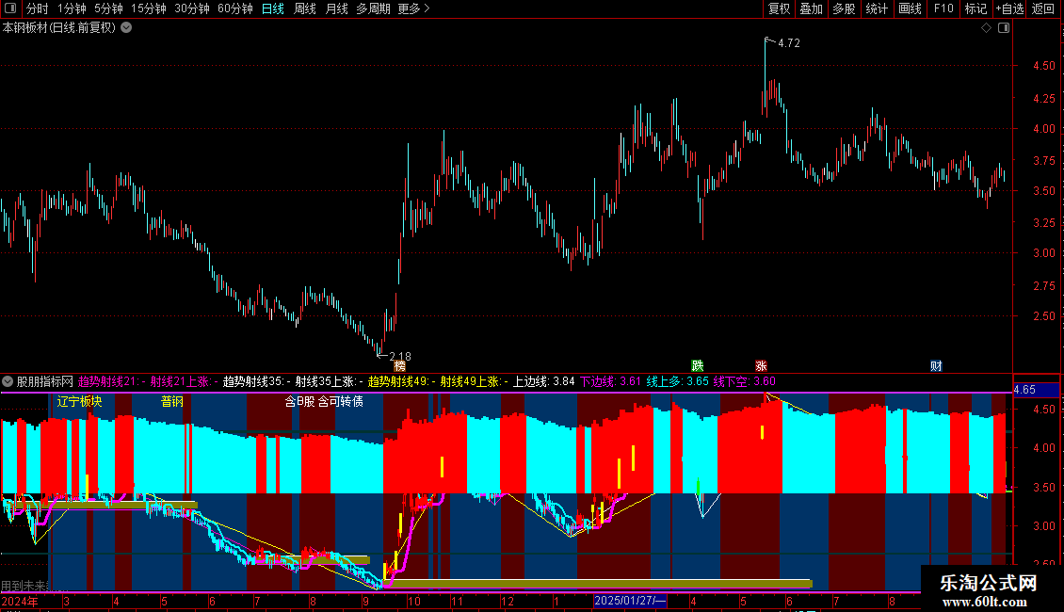The height and width of the screenshot is (612, 1064).
Task: Click the 线上多: 3.65 value
Action: (677, 382)
